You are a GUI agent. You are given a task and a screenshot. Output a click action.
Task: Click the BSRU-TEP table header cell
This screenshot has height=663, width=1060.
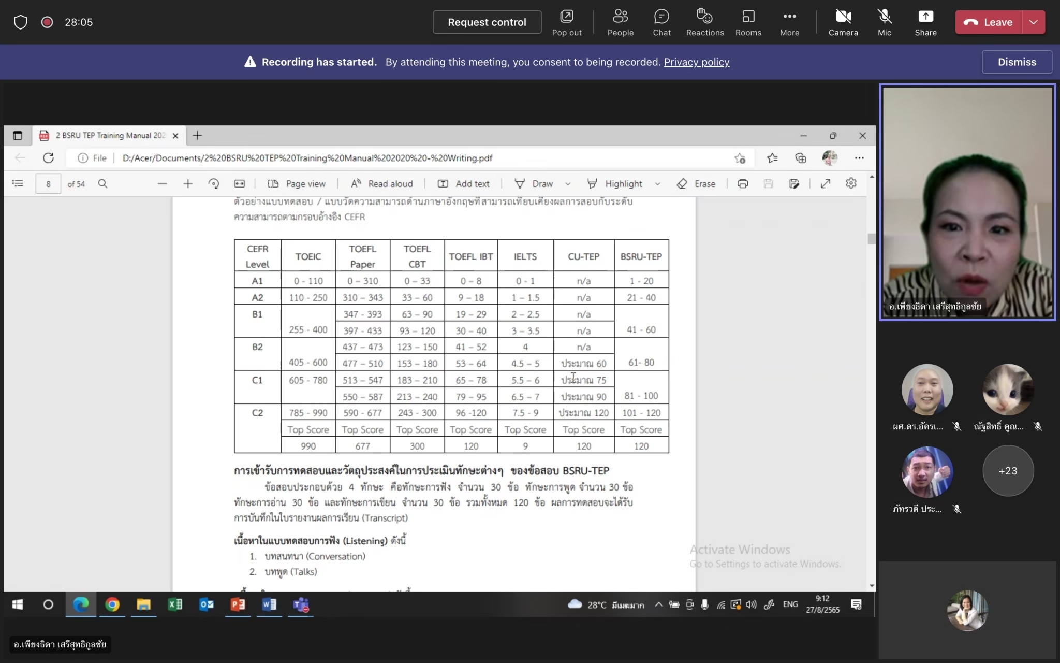(x=641, y=256)
